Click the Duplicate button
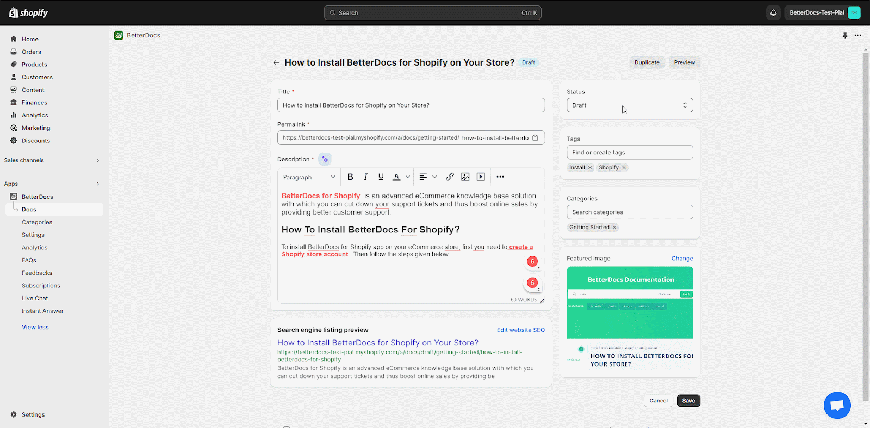Image resolution: width=870 pixels, height=428 pixels. [647, 62]
